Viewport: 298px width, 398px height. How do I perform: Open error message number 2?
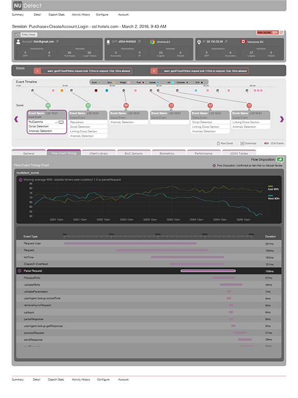[199, 71]
